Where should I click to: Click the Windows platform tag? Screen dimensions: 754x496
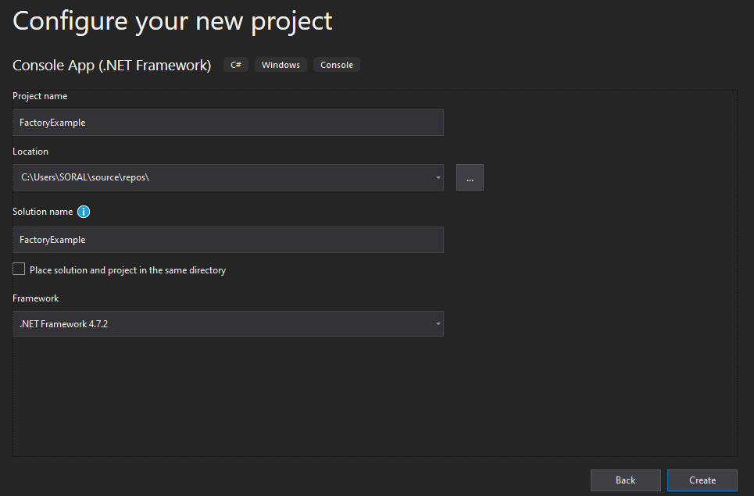281,65
